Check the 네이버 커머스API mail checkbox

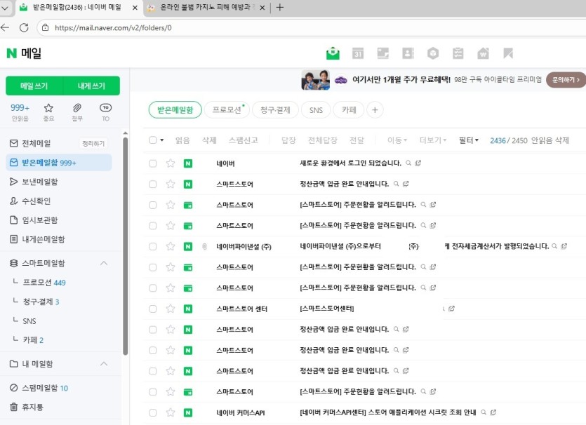pos(152,412)
